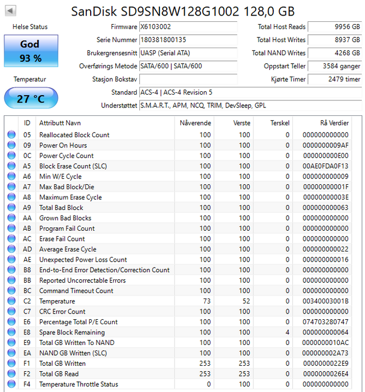
Task: Select Spare Block Remaining threshold value 4
Action: tap(287, 332)
